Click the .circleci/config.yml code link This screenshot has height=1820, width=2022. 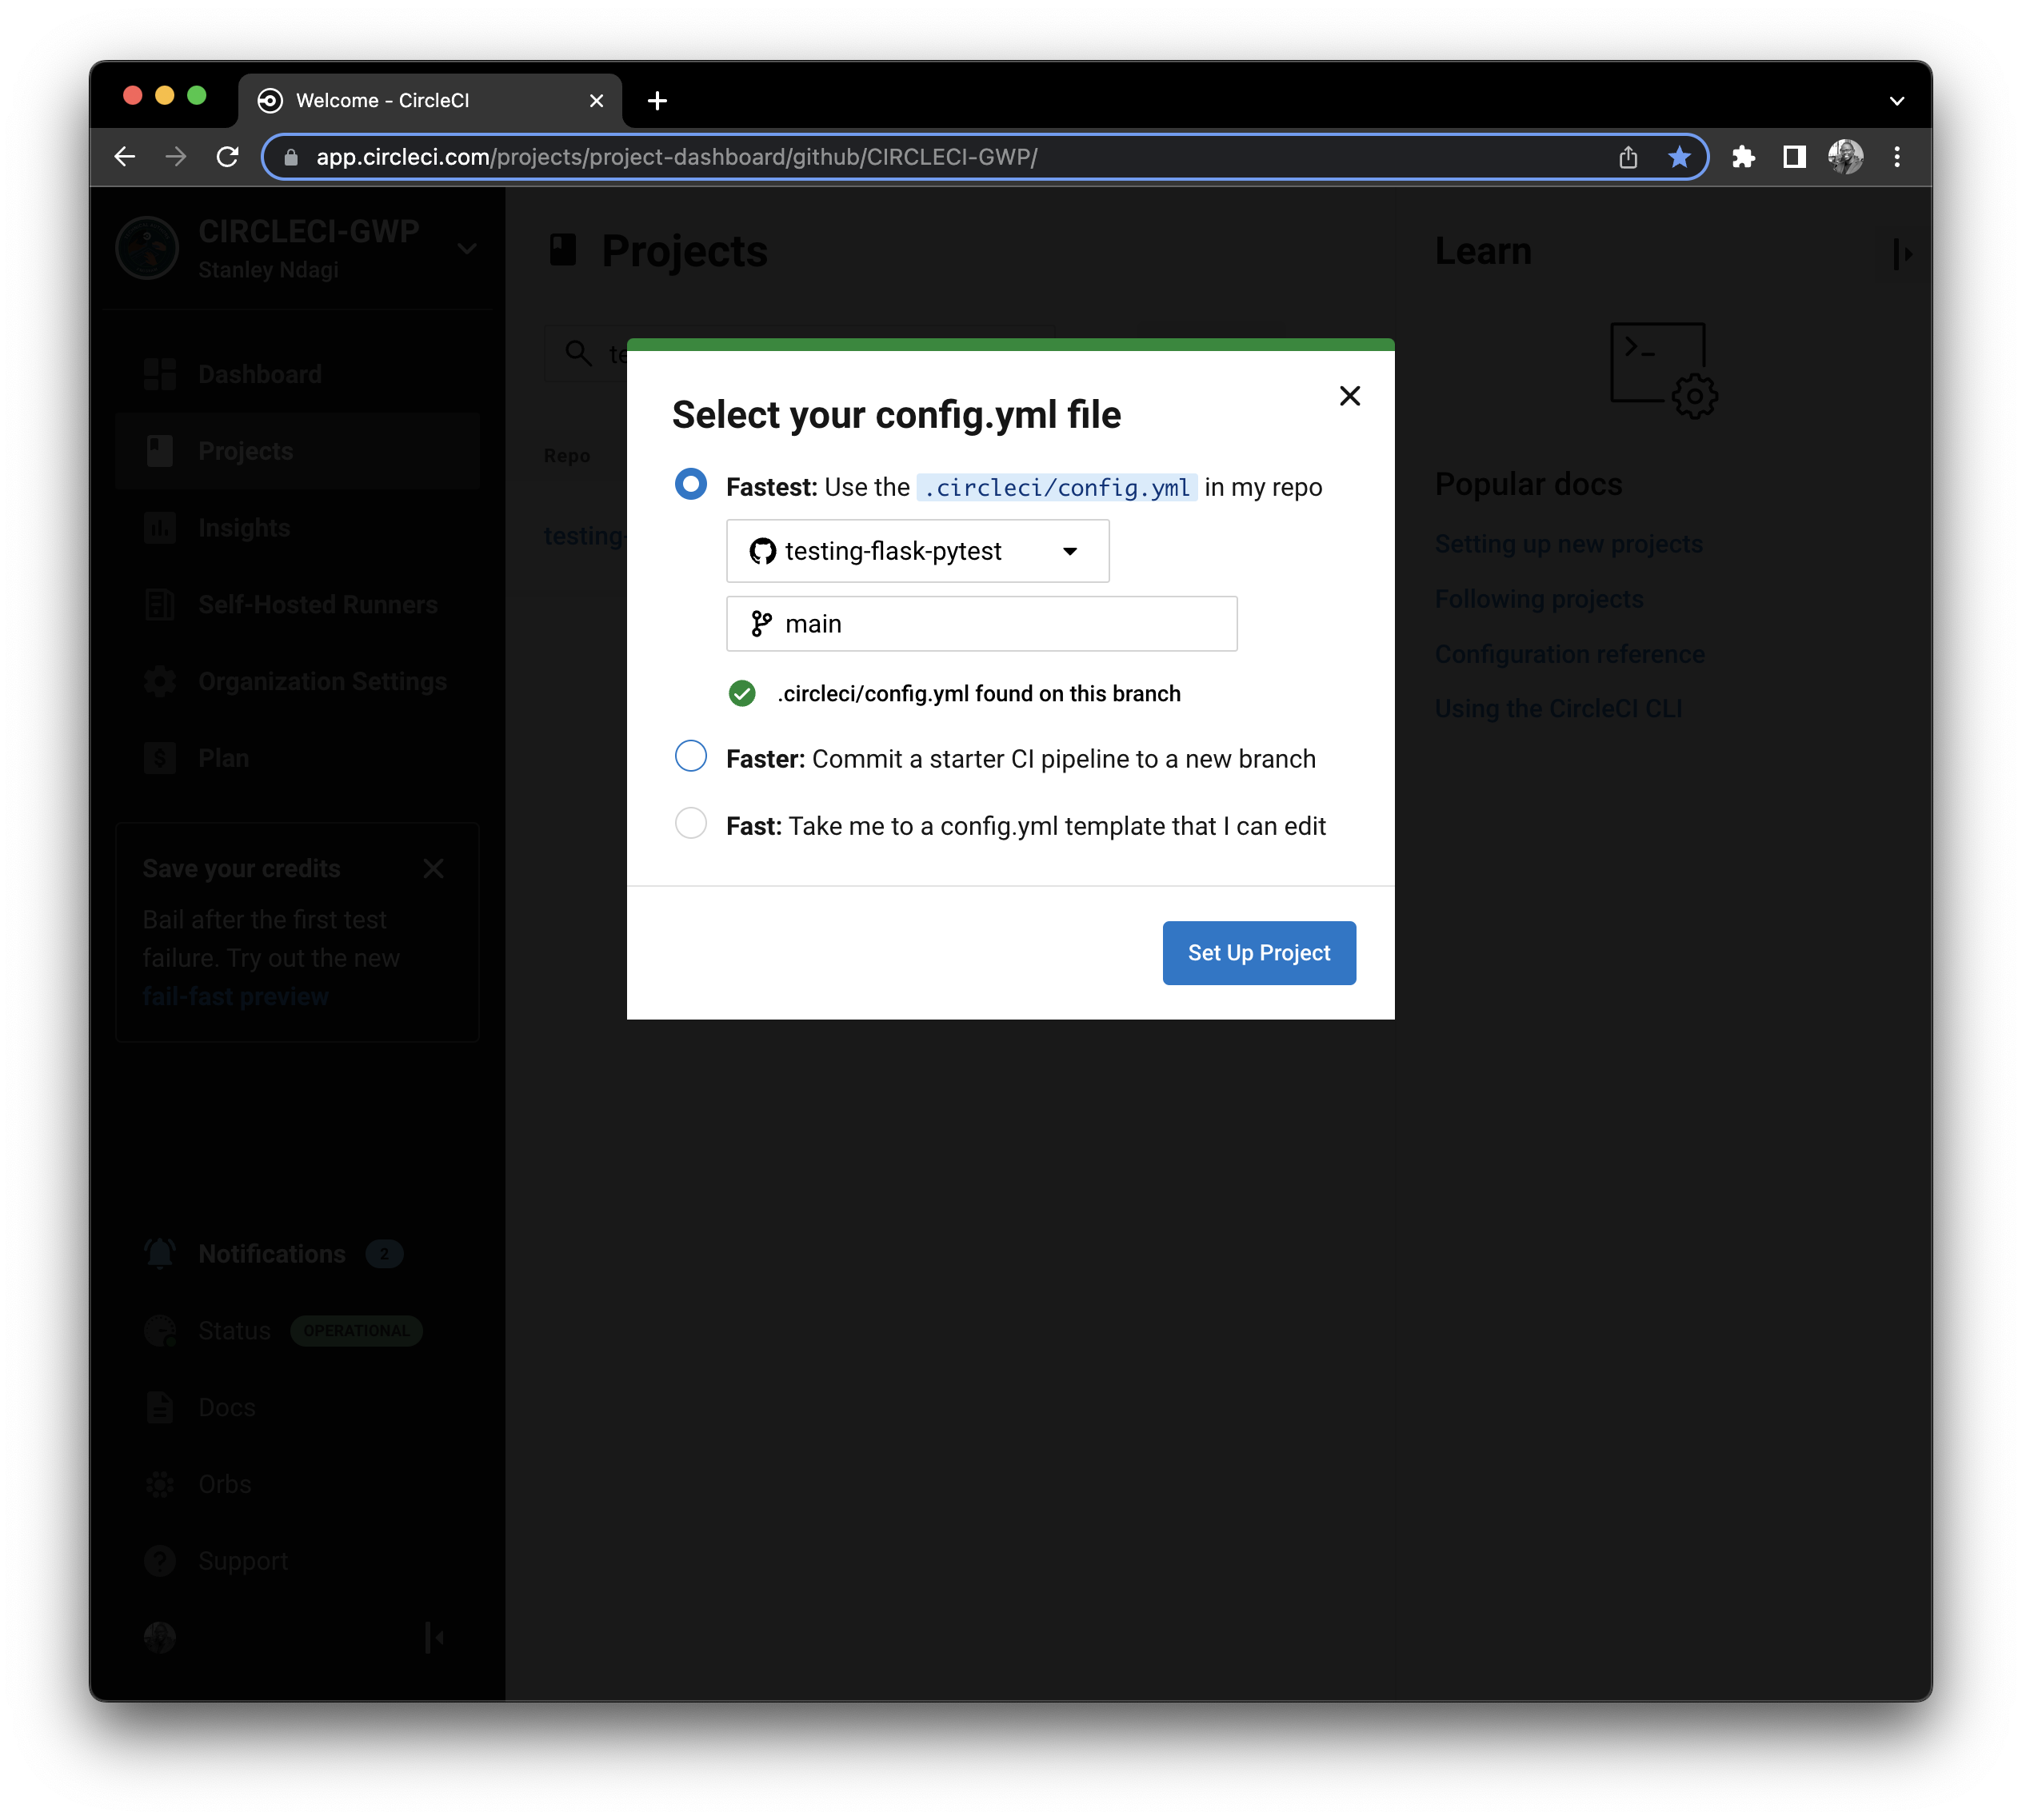click(1056, 488)
